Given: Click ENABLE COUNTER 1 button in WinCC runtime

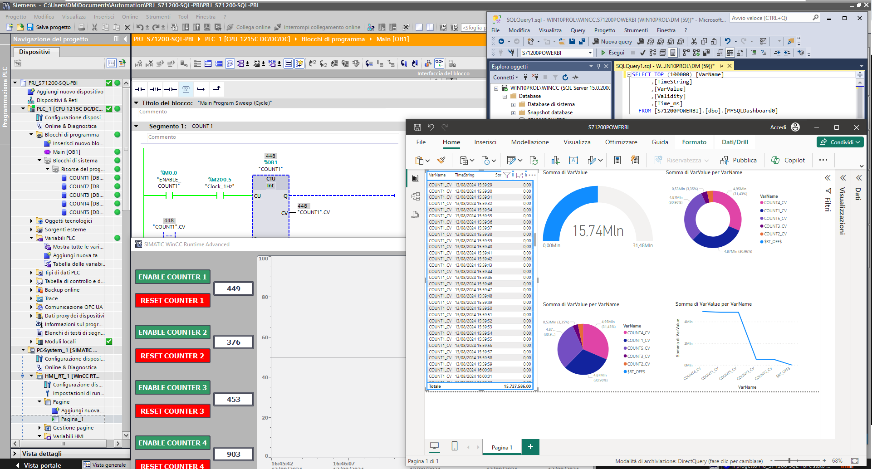Looking at the screenshot, I should 172,277.
